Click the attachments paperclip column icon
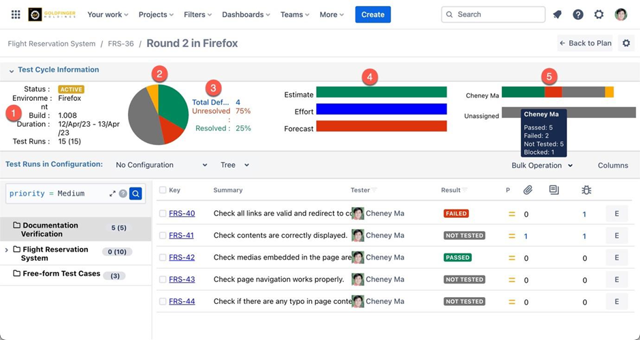Image resolution: width=640 pixels, height=340 pixels. [x=528, y=190]
